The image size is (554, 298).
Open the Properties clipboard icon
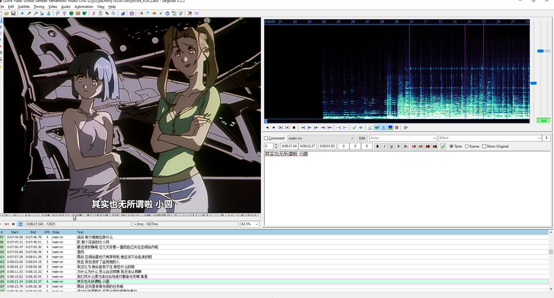tap(100, 13)
